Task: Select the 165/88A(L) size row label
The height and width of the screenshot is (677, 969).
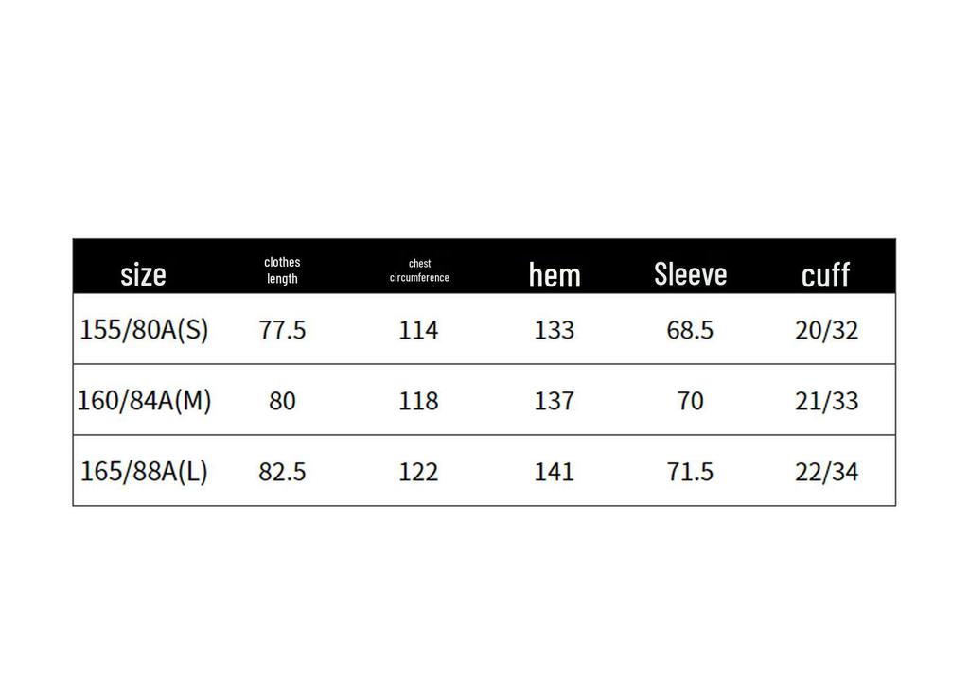Action: coord(144,471)
